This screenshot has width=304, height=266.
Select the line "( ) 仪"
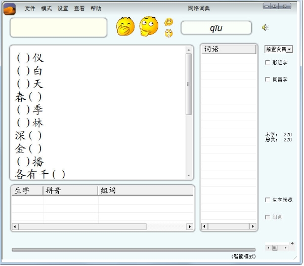30,58
